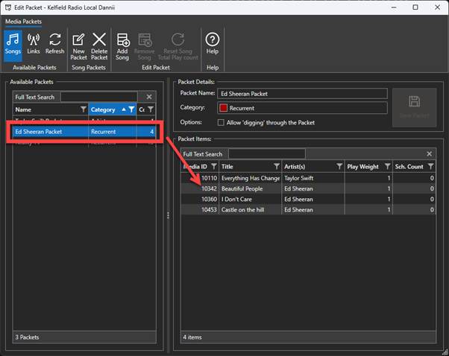Clear the Available Packets search box
Image resolution: width=449 pixels, height=356 pixels.
point(149,97)
